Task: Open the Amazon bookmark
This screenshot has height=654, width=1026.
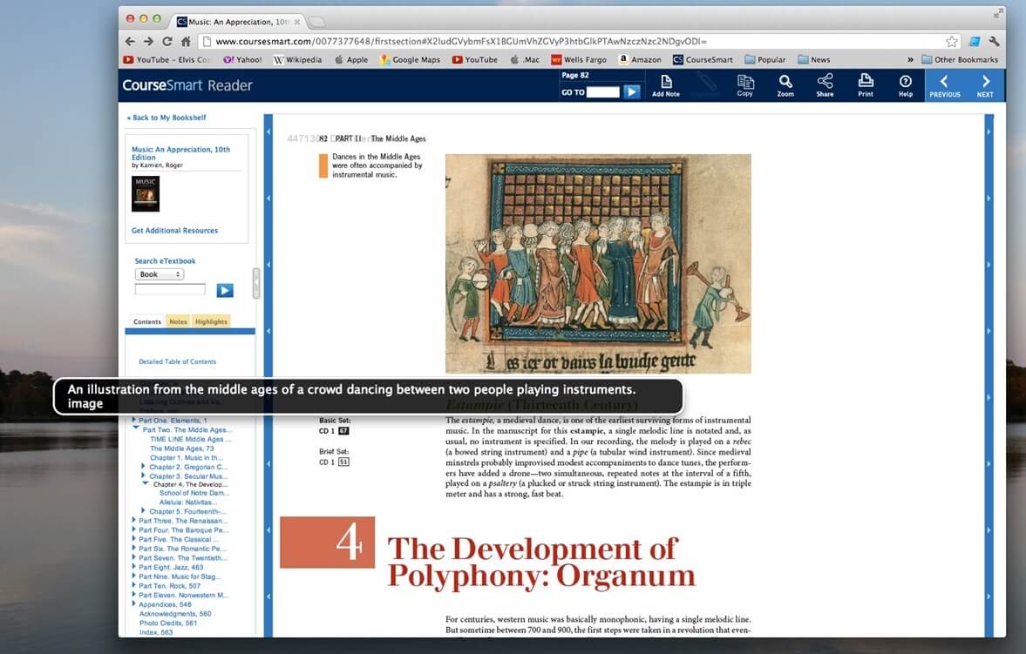Action: [640, 59]
